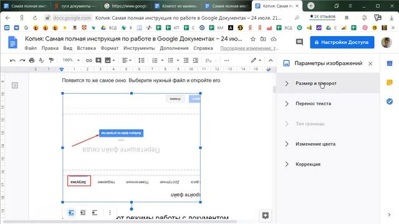Open the 100% zoom dropdown

(71, 60)
